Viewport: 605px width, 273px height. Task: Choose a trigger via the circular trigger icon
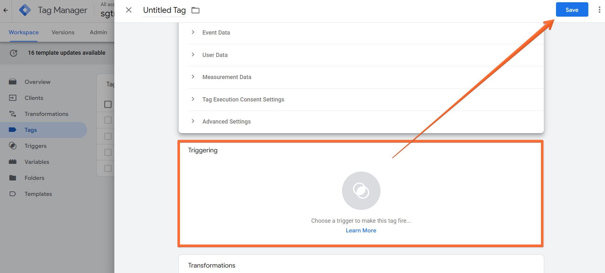(361, 191)
